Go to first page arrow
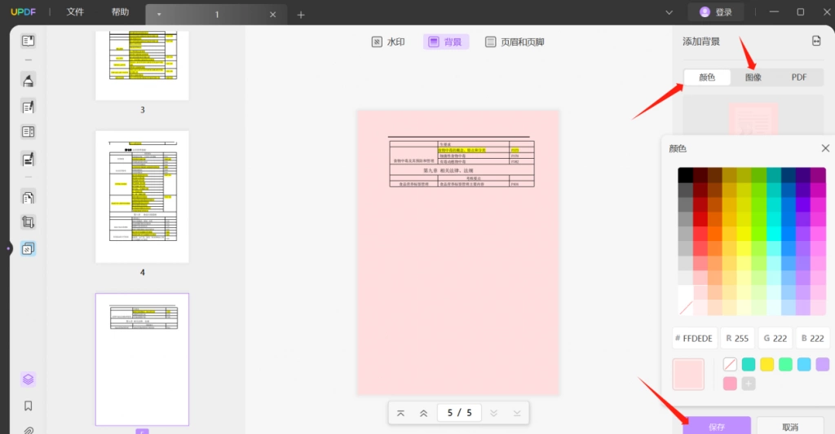The image size is (835, 434). click(400, 413)
